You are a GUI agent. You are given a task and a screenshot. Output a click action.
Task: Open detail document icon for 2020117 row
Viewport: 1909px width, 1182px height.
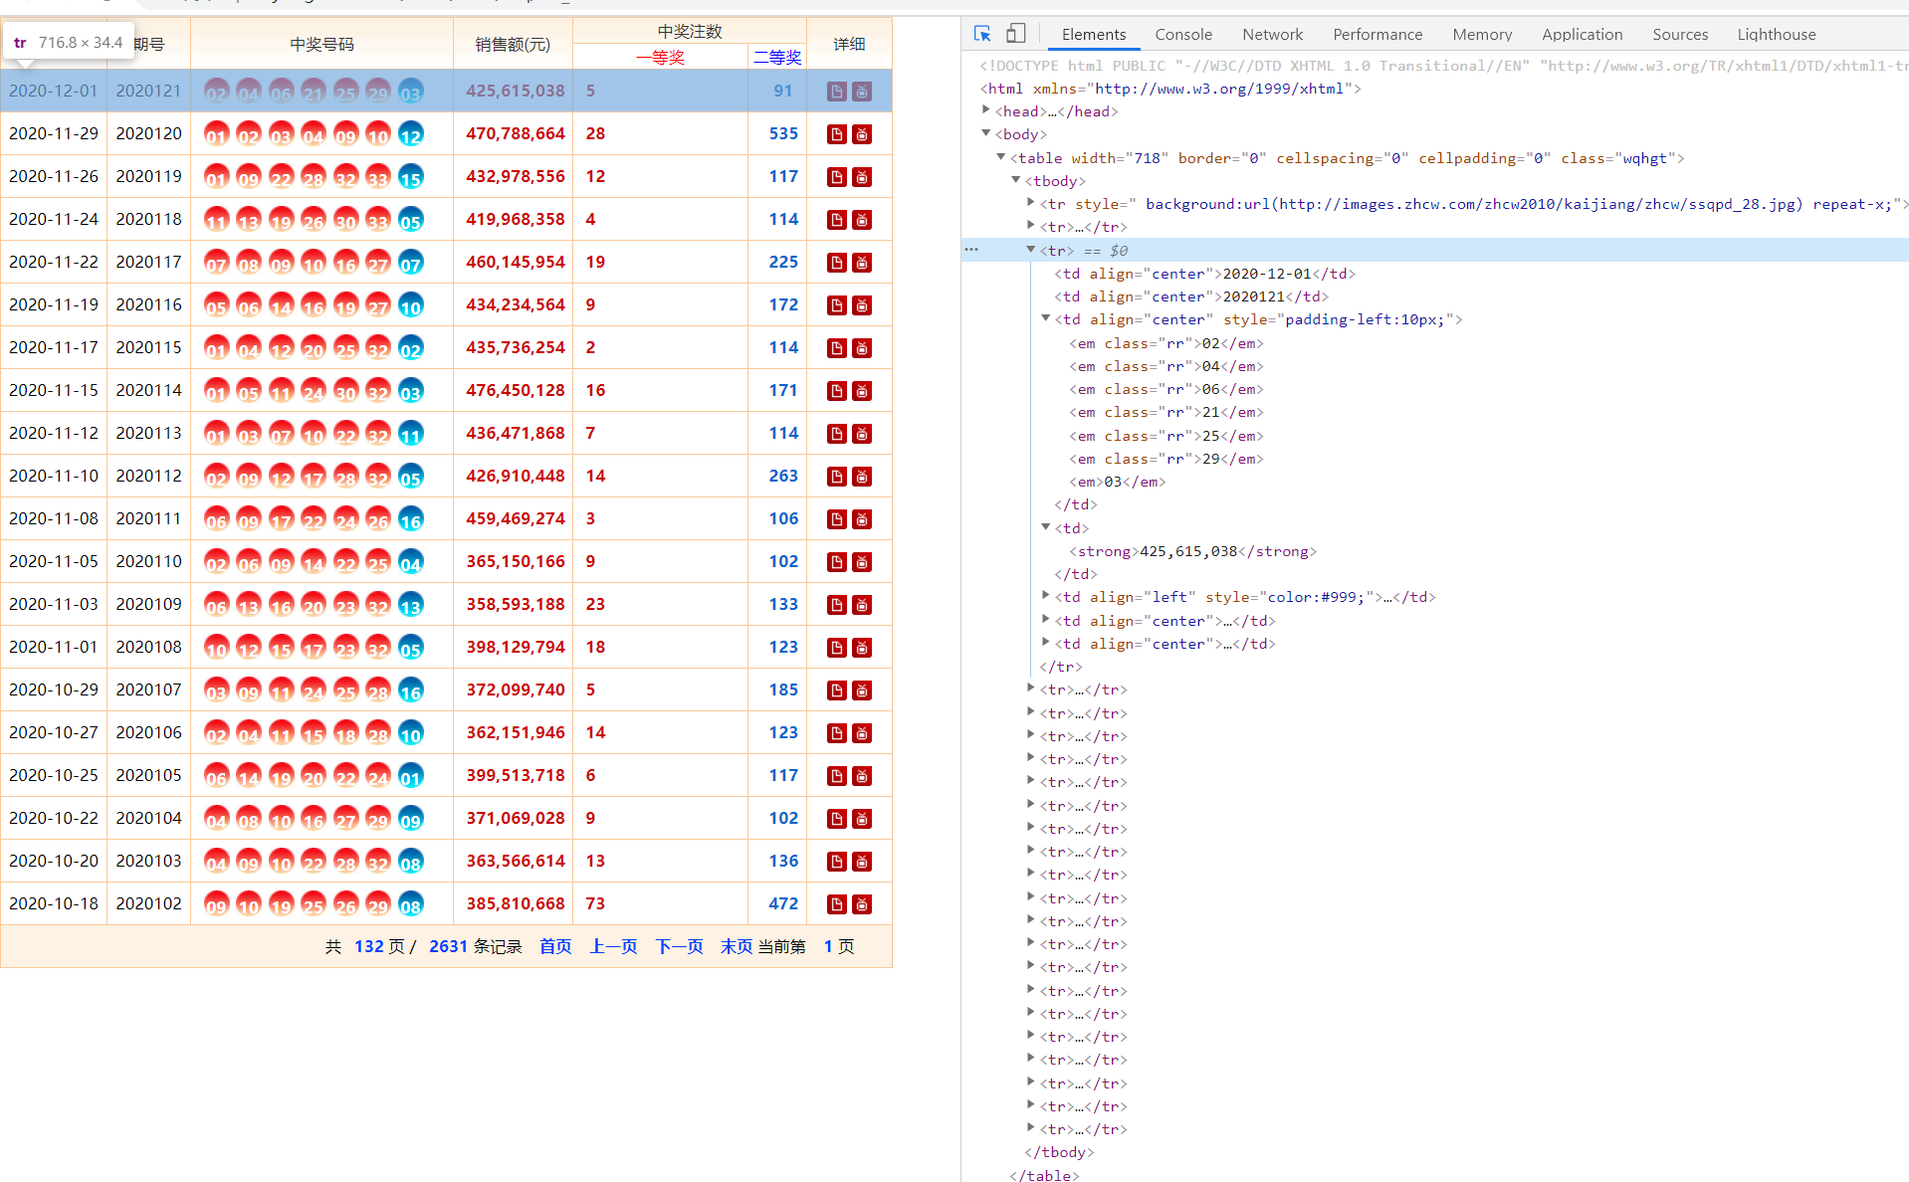point(837,263)
